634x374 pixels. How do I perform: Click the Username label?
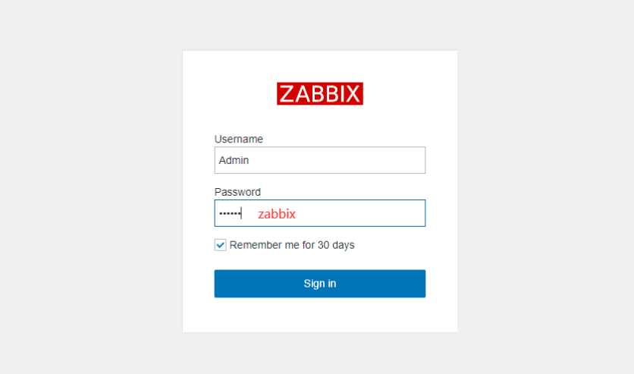pos(239,139)
